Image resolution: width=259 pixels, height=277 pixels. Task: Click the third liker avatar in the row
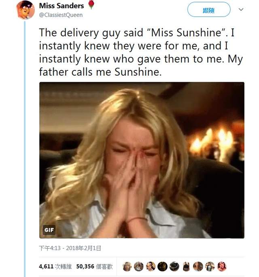[x=151, y=266]
